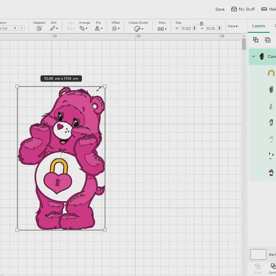Collapse the Care Bear layer group
The height and width of the screenshot is (276, 276).
click(x=253, y=57)
